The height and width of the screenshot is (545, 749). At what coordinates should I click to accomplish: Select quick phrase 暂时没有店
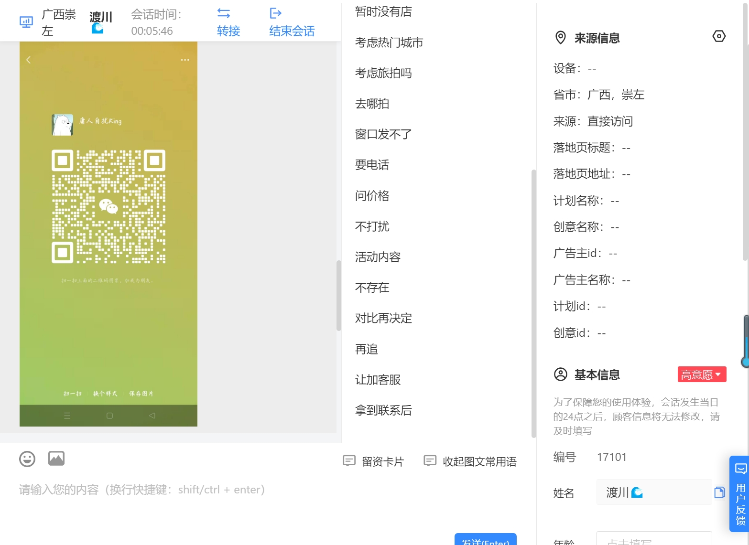point(383,11)
